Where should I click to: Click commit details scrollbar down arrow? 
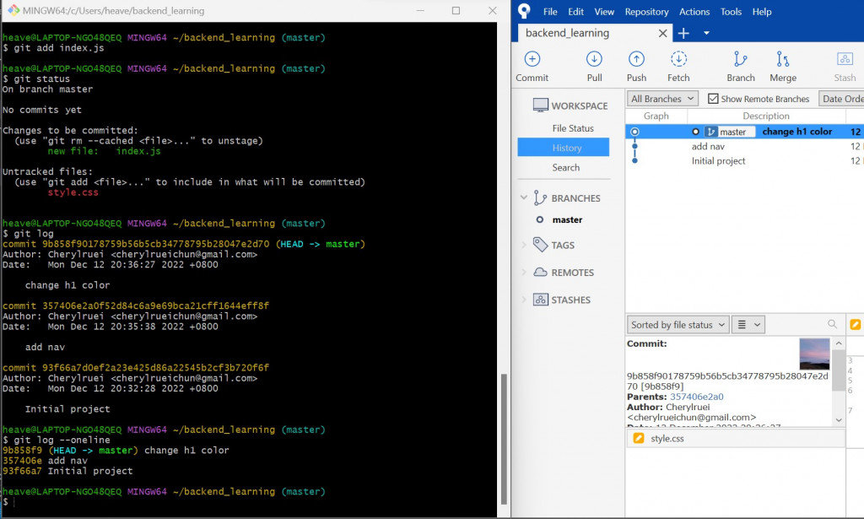839,419
